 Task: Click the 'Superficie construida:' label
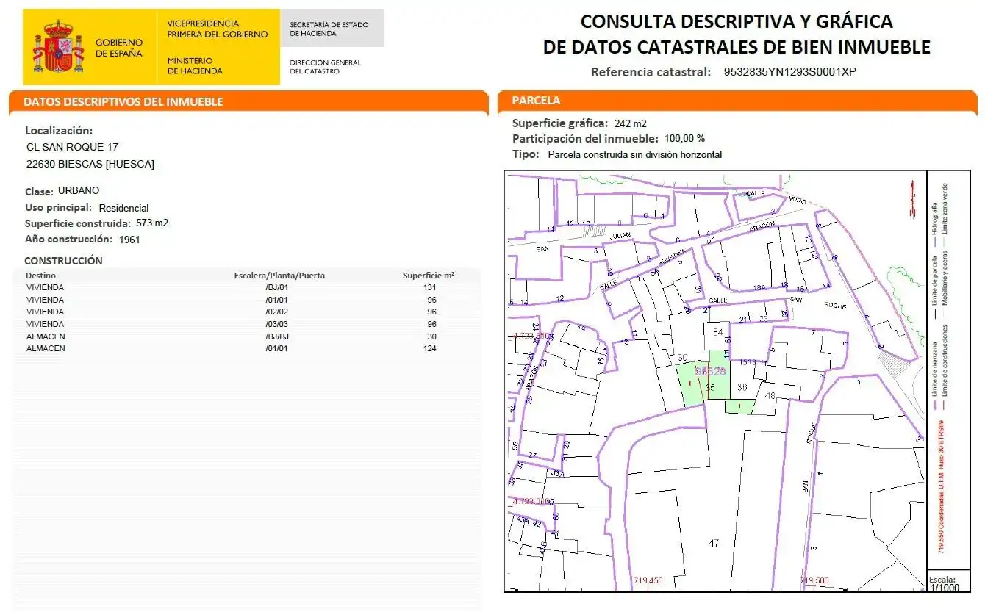pos(78,223)
